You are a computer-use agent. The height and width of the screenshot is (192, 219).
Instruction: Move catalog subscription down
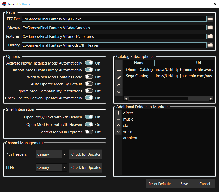pyautogui.click(x=119, y=92)
